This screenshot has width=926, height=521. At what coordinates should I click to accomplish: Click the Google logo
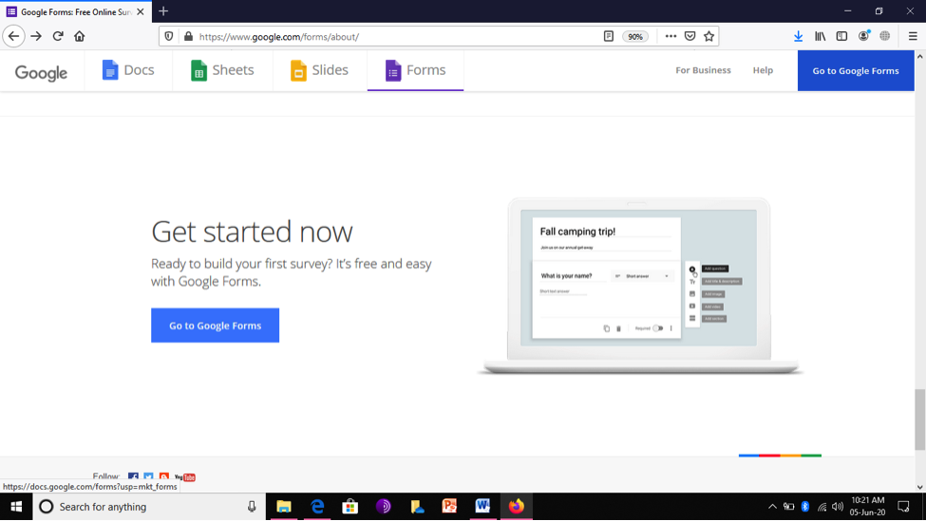click(x=41, y=72)
